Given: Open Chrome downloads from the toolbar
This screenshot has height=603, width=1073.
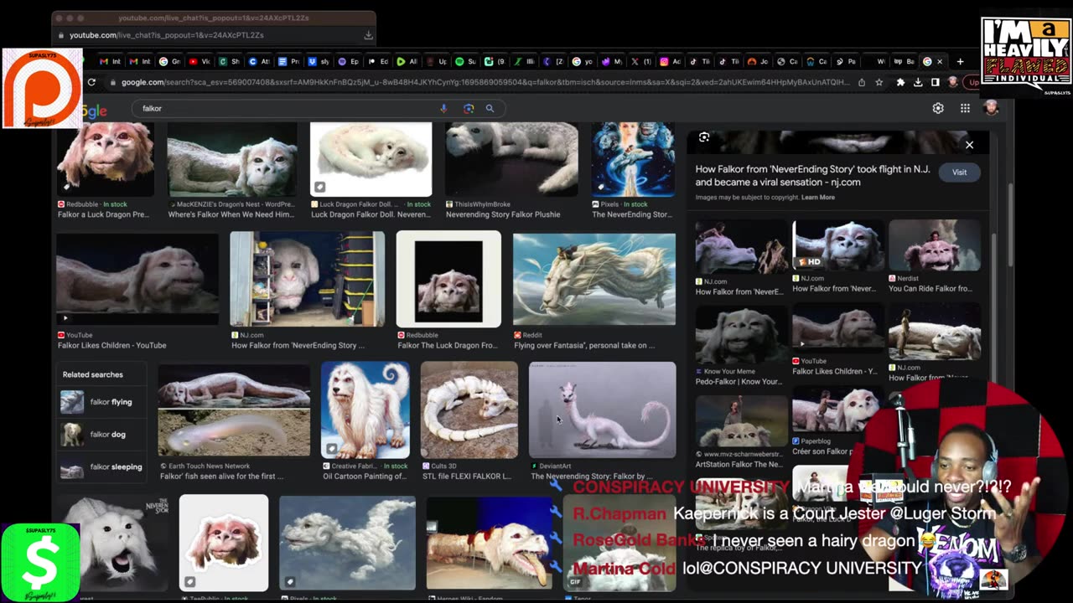Looking at the screenshot, I should pyautogui.click(x=918, y=82).
